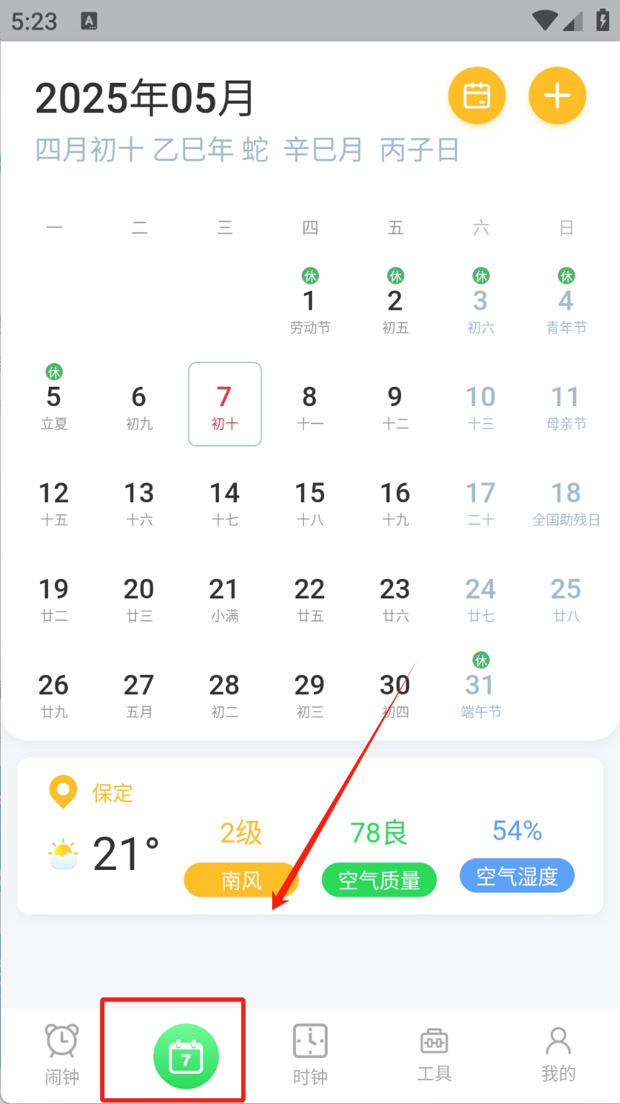Open the 工具 toolbox tab
Screen dimensions: 620x1104
click(x=434, y=1054)
